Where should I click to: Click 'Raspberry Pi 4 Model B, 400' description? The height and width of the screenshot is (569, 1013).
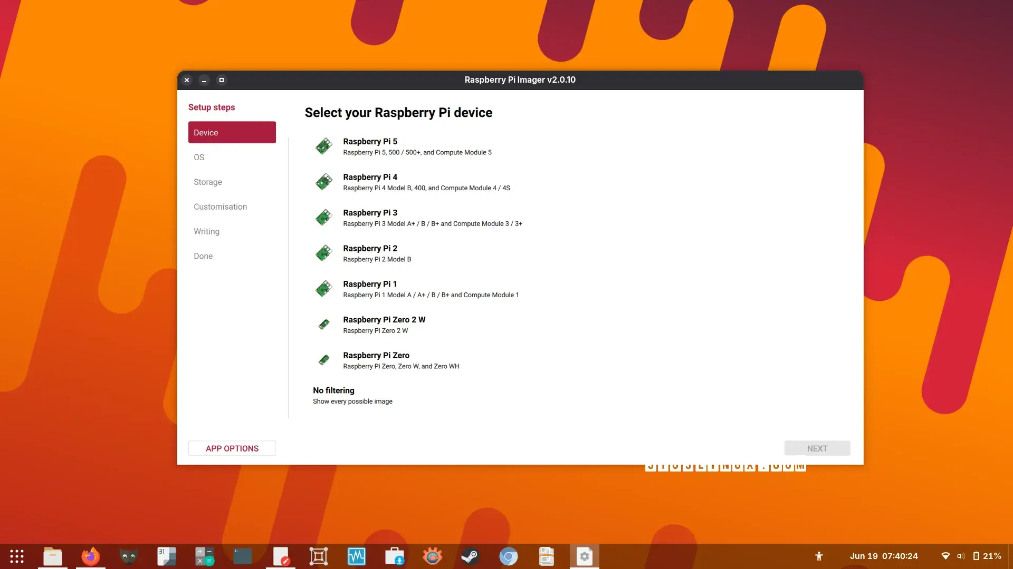click(x=426, y=188)
